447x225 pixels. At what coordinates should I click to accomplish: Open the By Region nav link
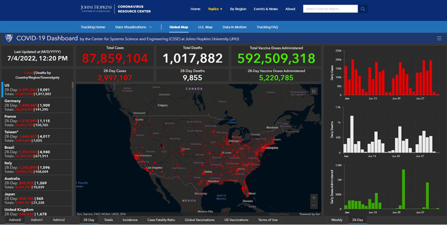click(238, 9)
